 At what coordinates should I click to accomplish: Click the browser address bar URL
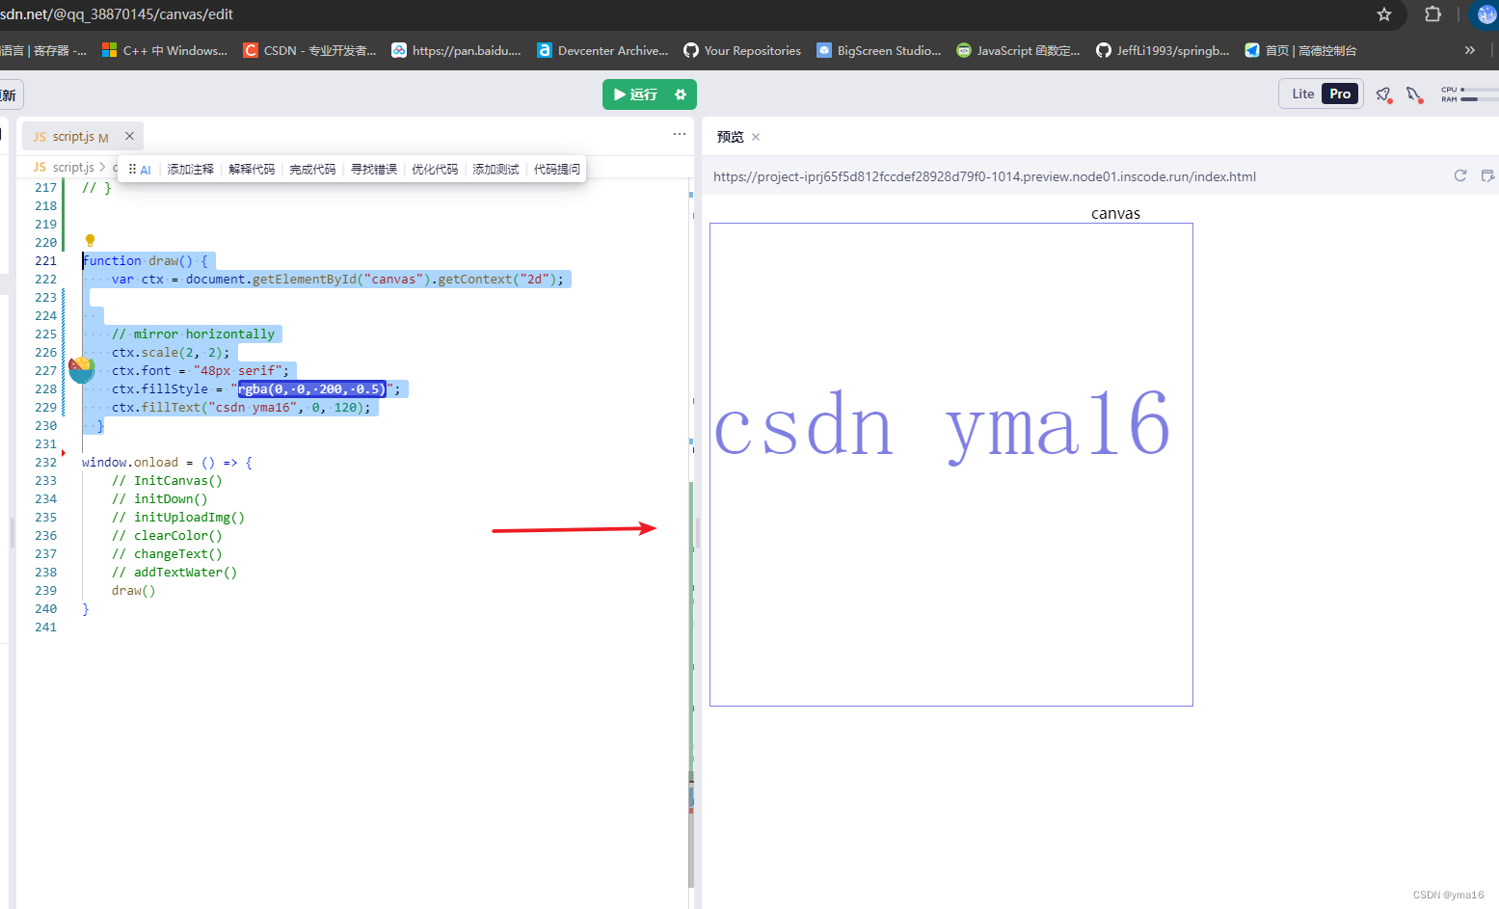coord(117,14)
